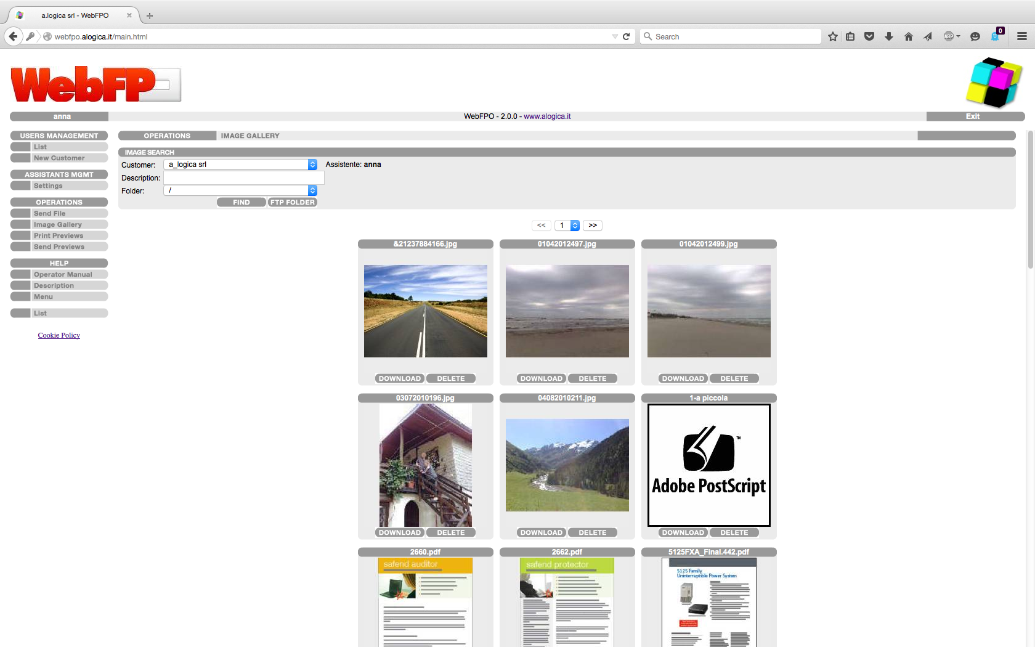The image size is (1035, 647).
Task: Click the FTP FOLDER button
Action: (293, 202)
